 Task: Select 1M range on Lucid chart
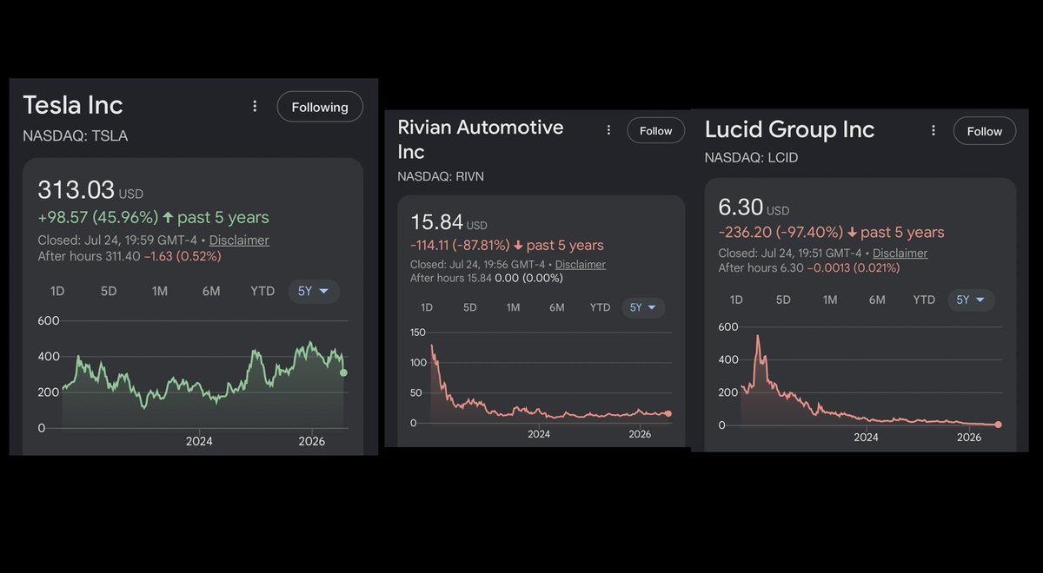[830, 300]
